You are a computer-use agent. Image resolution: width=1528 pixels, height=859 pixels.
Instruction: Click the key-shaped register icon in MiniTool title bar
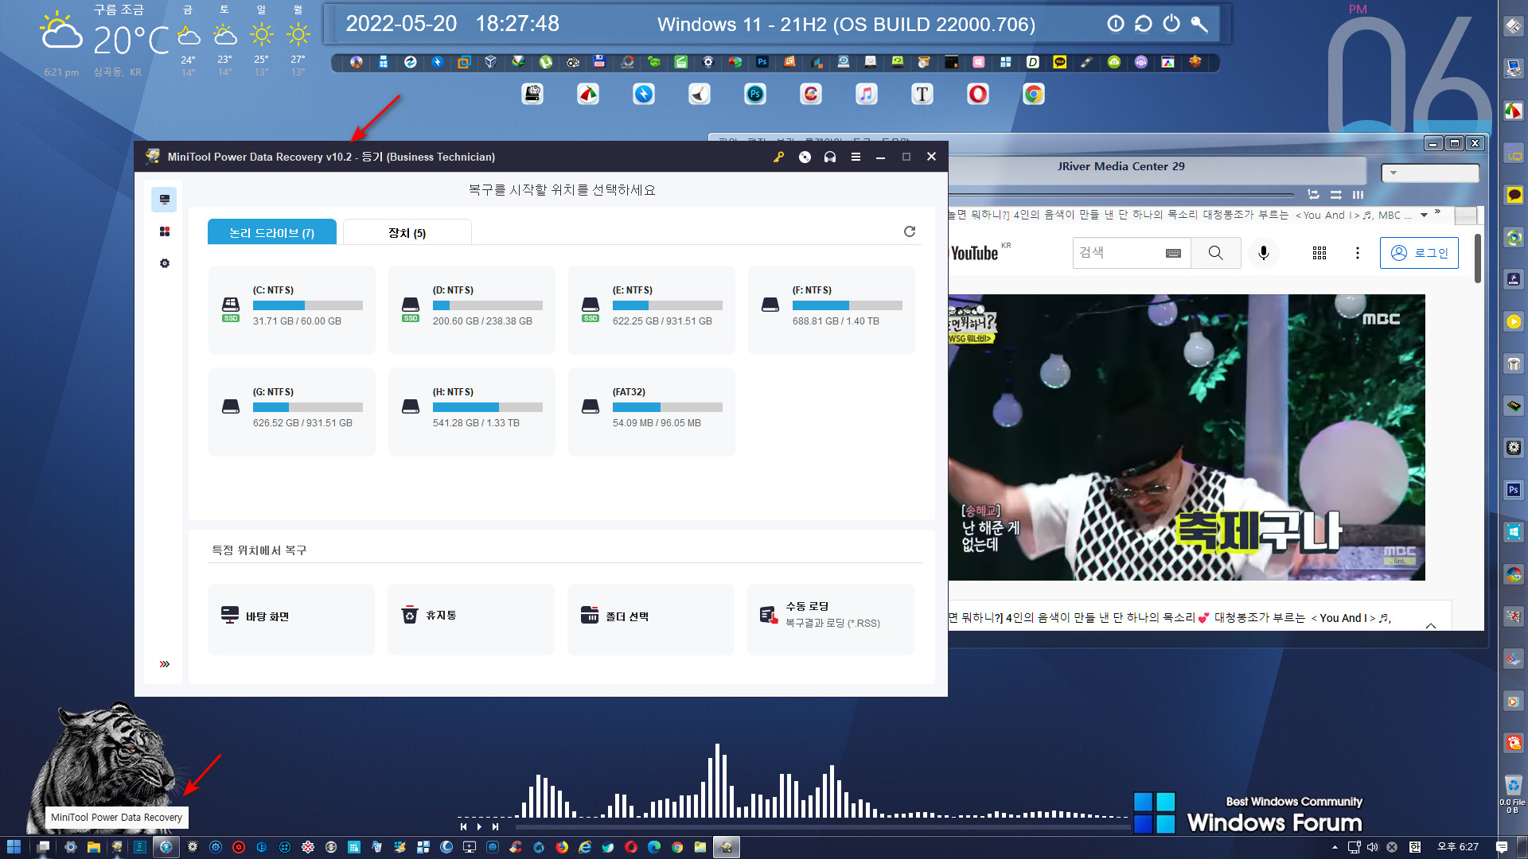pyautogui.click(x=778, y=157)
